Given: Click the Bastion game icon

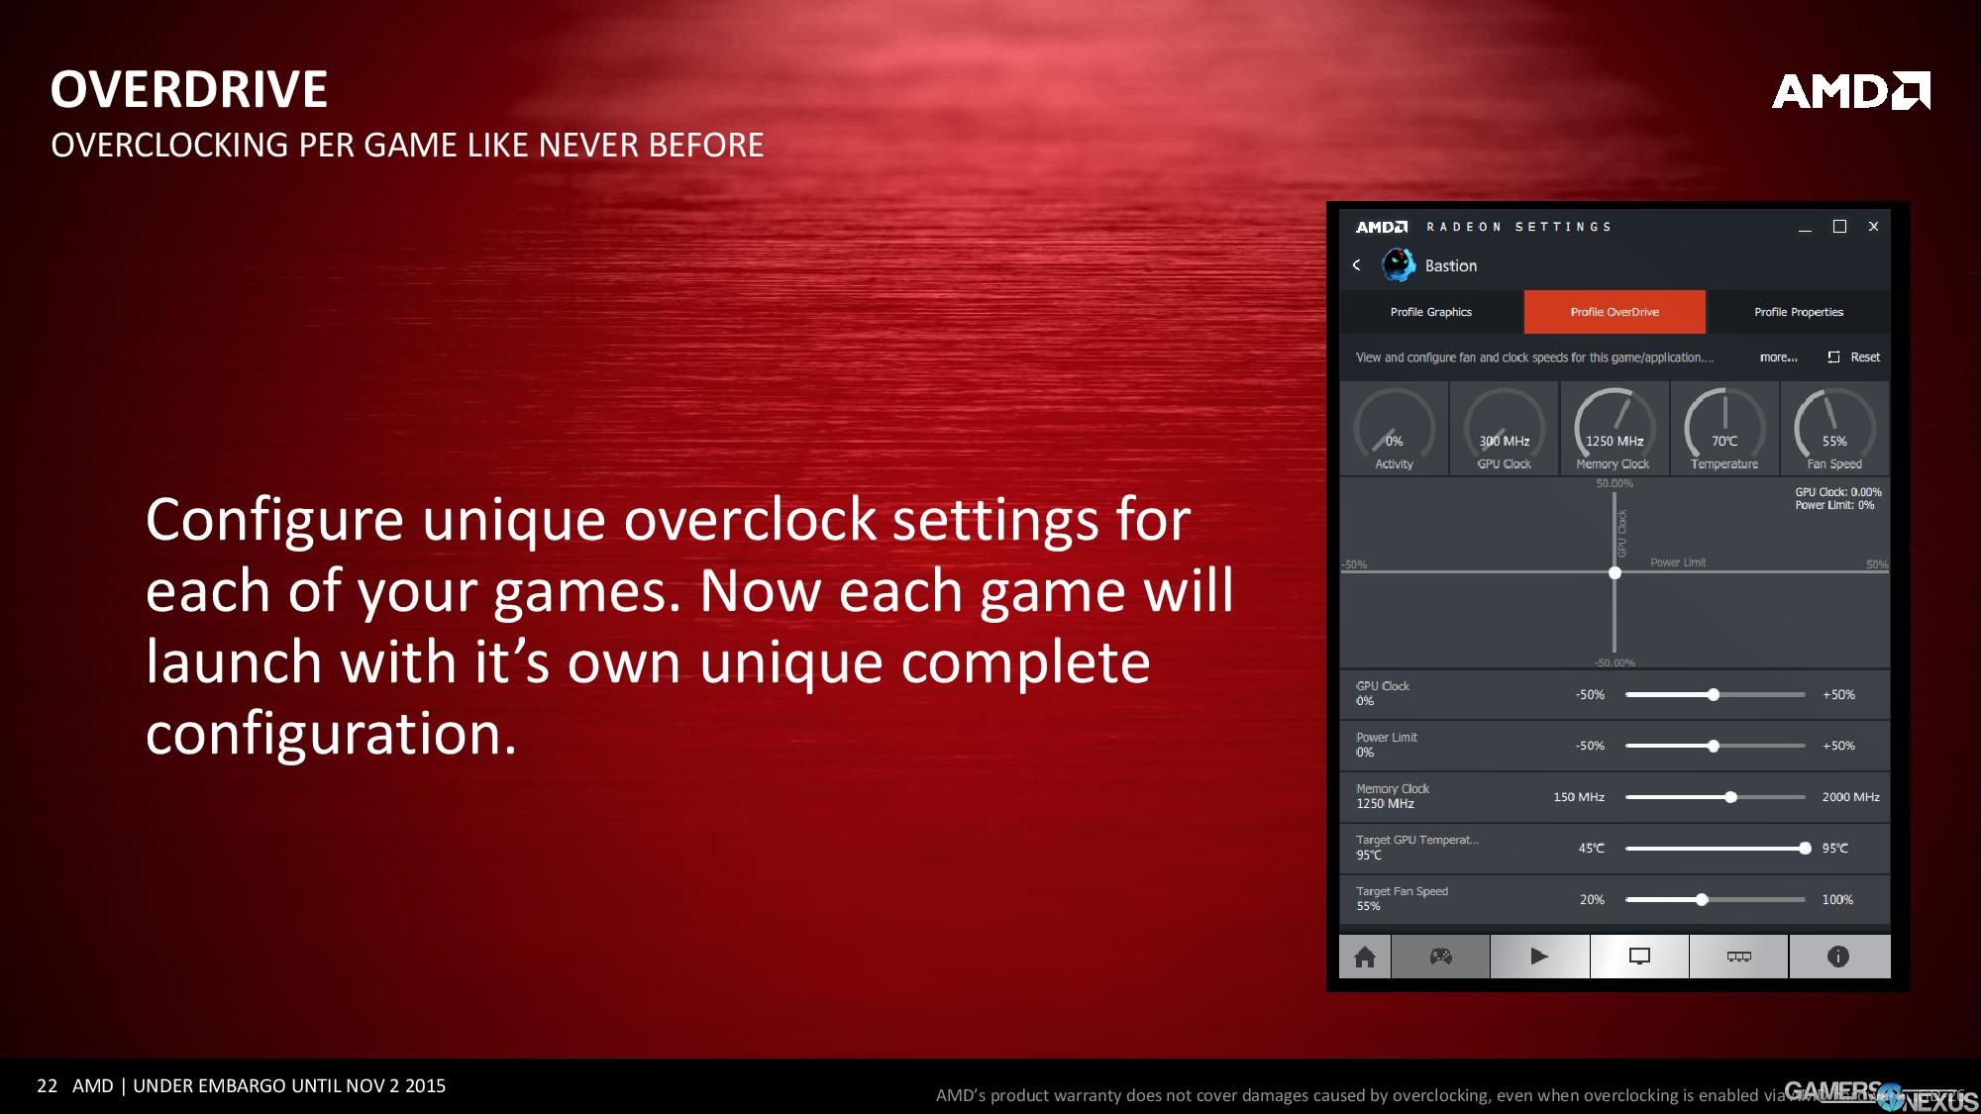Looking at the screenshot, I should point(1397,265).
